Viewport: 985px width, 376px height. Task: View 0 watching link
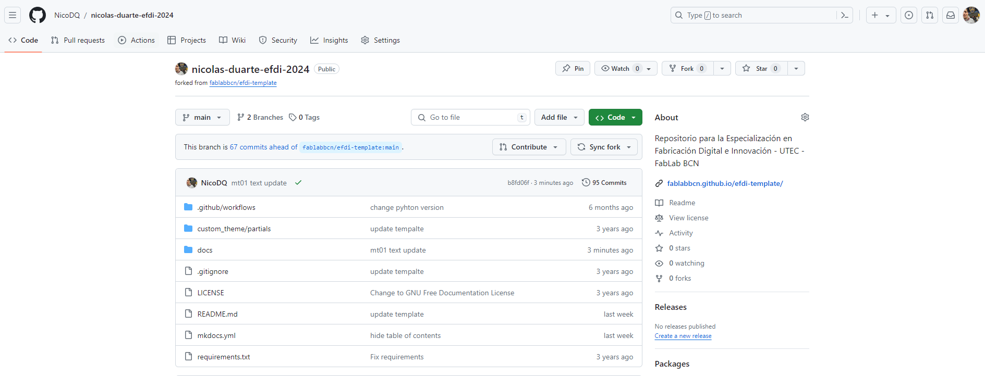[x=687, y=263]
